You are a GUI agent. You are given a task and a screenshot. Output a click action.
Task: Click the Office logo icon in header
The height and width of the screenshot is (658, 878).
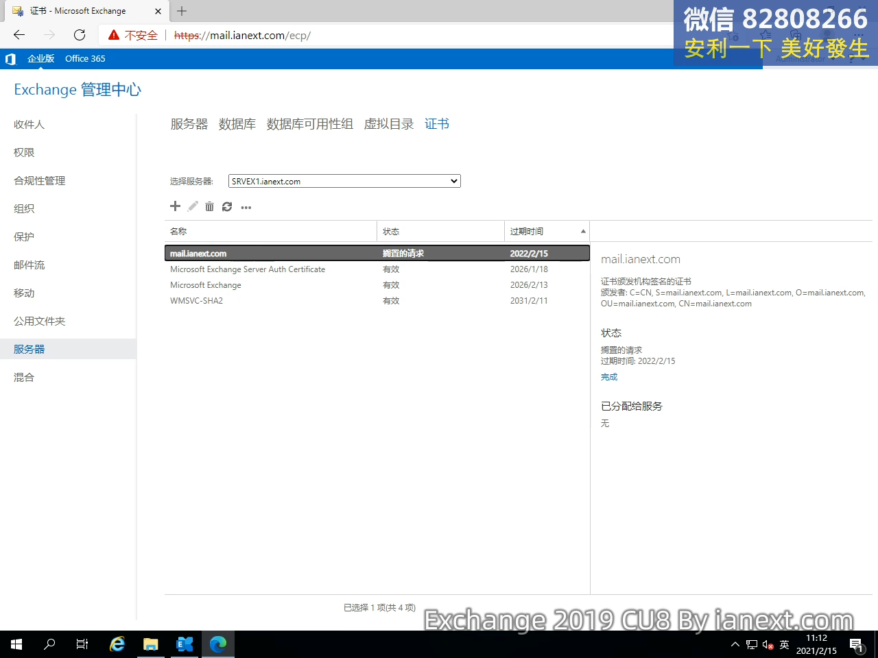[x=10, y=59]
